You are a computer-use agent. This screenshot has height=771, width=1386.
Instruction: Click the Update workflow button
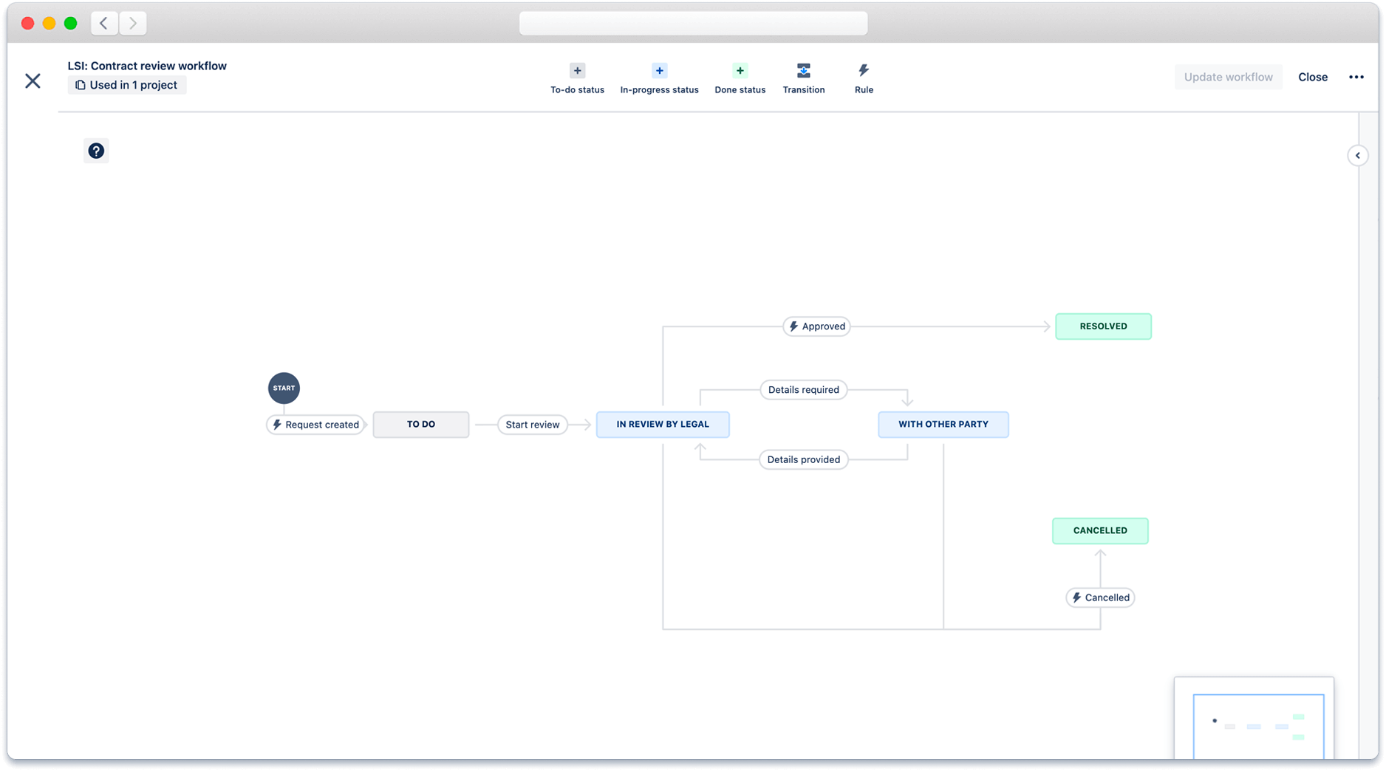1228,77
